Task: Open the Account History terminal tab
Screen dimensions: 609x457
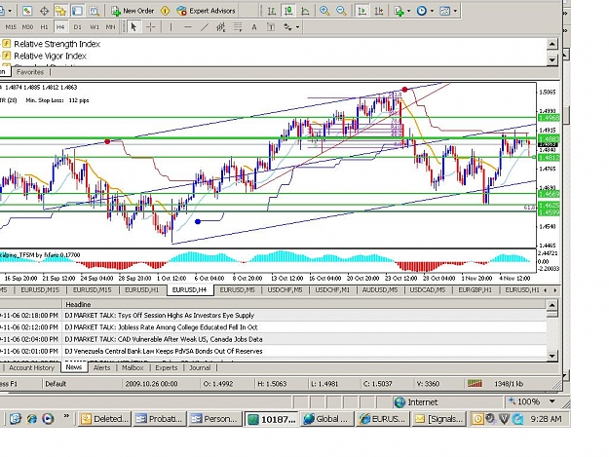Action: coord(31,367)
